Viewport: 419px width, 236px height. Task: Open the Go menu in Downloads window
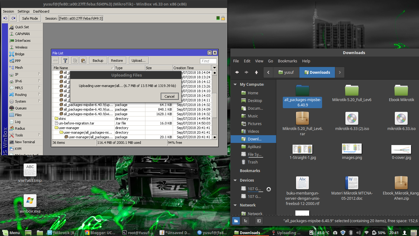coord(271,61)
